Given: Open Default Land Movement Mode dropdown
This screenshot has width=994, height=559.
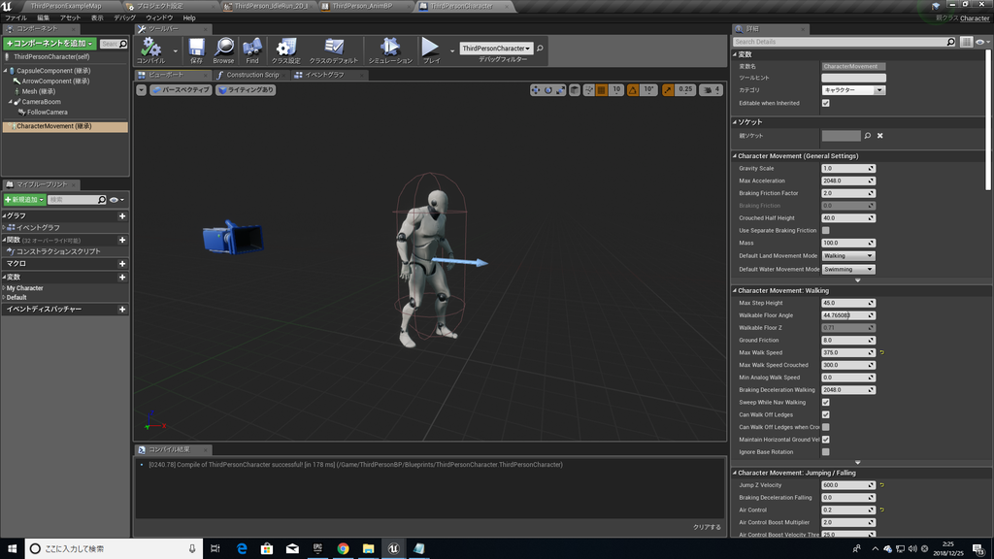Looking at the screenshot, I should click(x=847, y=256).
